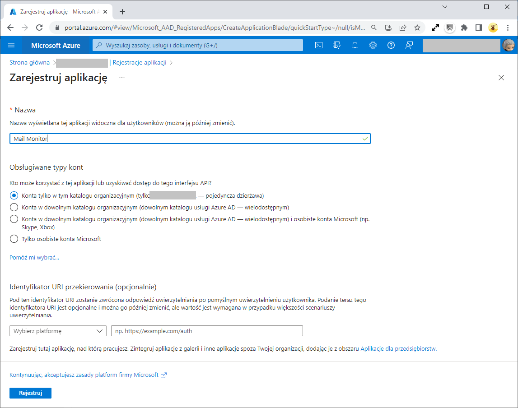The image size is (518, 408).
Task: Open the portal settings gear icon
Action: click(373, 45)
